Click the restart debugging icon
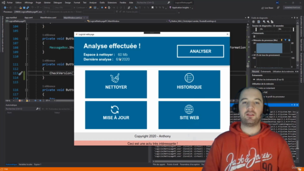The height and width of the screenshot is (171, 304). (109, 8)
